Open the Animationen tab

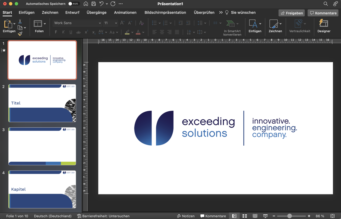coord(125,13)
